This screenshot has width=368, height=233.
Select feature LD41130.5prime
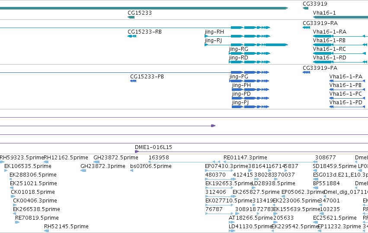[x=250, y=227]
